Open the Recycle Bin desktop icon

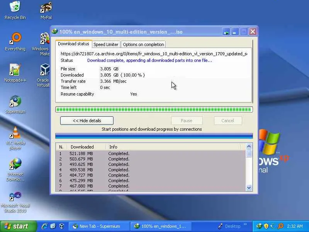[x=15, y=10]
